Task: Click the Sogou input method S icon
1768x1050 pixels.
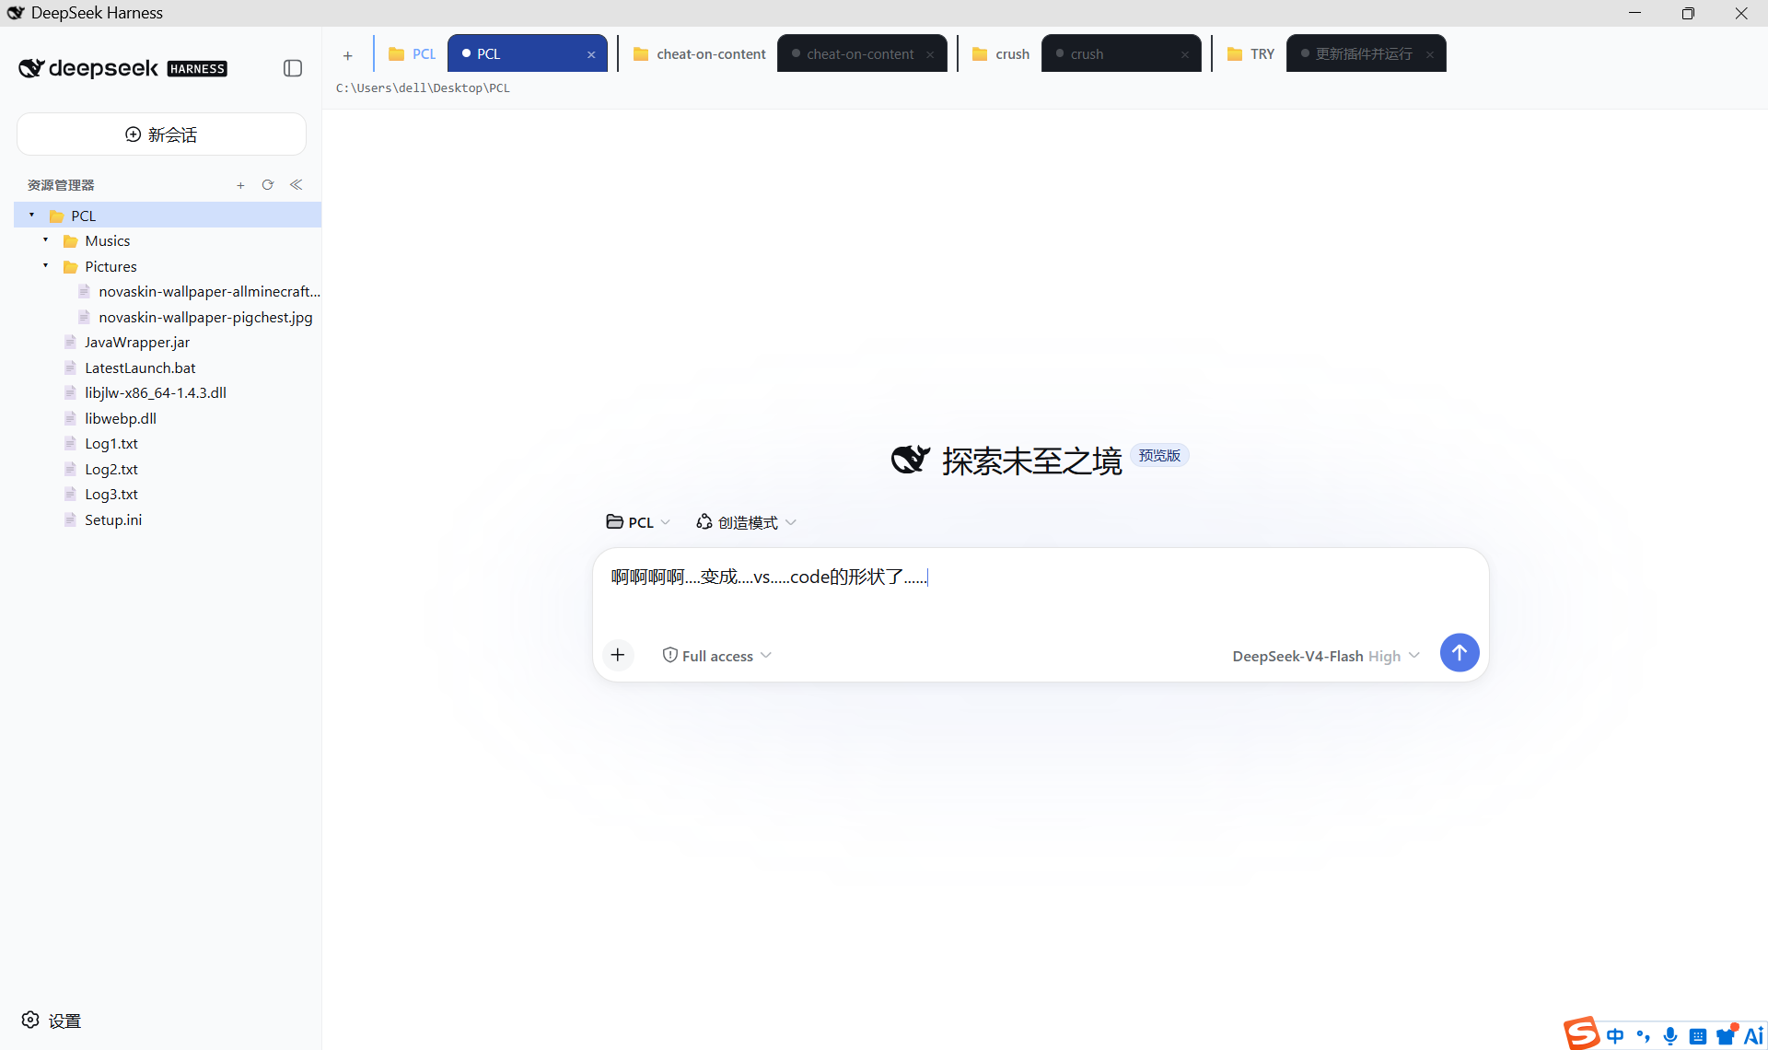Action: [1581, 1033]
